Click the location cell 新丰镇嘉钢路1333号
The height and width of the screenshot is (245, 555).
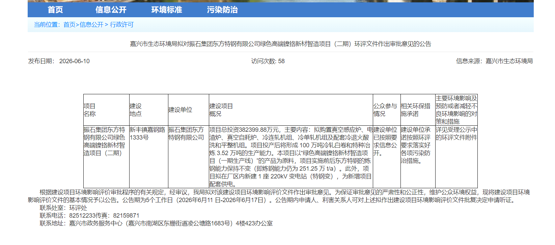149,157
